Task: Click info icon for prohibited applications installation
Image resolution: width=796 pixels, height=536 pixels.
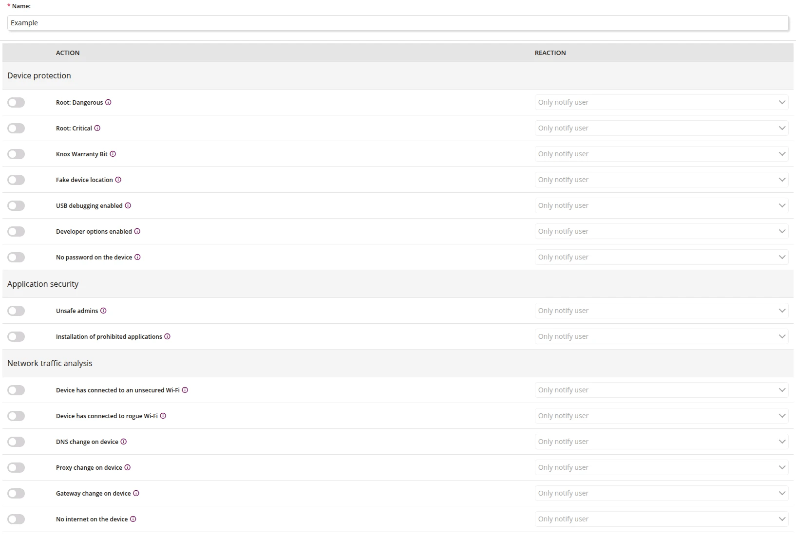Action: tap(168, 336)
